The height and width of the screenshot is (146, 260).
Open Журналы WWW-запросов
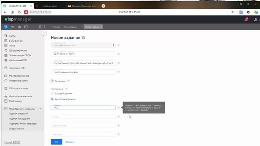[23, 124]
